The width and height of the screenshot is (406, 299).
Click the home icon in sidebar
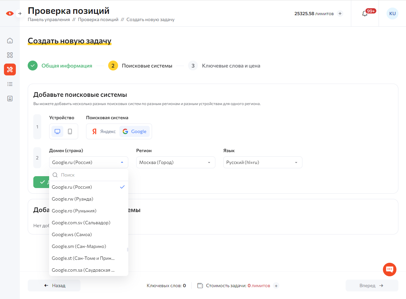[x=10, y=41]
